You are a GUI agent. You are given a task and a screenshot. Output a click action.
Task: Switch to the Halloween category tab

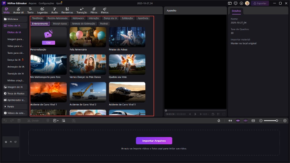pos(78,18)
